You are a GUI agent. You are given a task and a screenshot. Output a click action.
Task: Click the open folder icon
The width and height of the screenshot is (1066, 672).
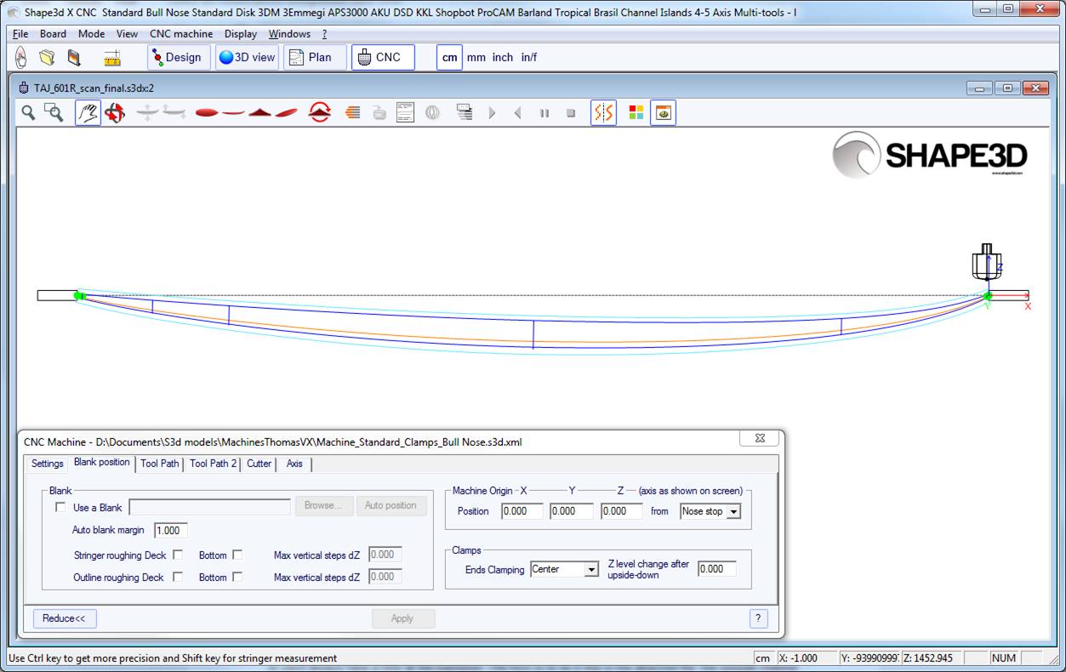(x=47, y=57)
